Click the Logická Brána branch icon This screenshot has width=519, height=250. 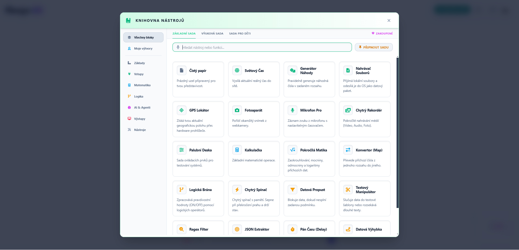(x=182, y=190)
